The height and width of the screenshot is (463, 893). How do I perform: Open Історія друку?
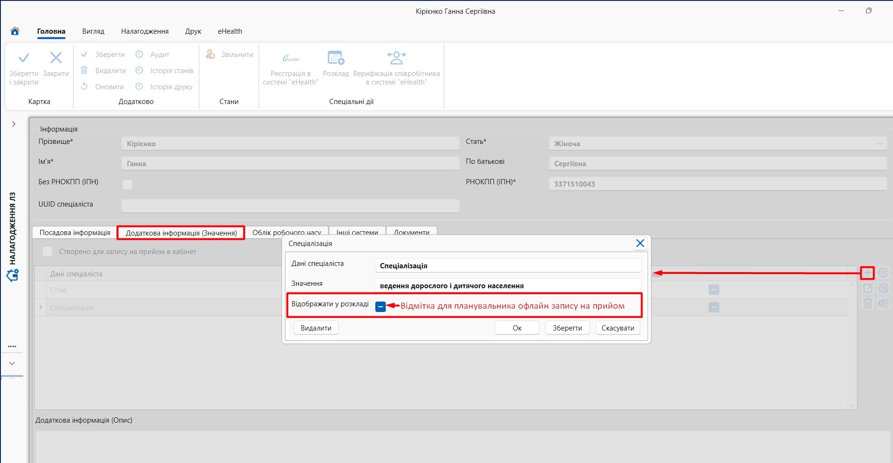click(x=164, y=87)
